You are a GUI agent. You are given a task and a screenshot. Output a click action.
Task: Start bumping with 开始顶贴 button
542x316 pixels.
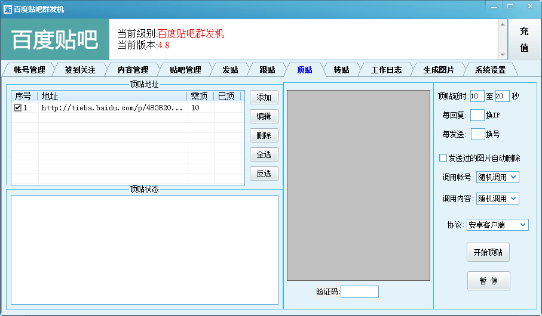pyautogui.click(x=488, y=252)
